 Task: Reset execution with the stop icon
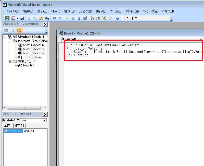tap(79, 18)
